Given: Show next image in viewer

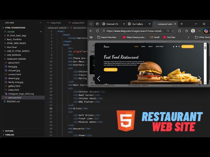Looking at the screenshot, I should tap(199, 78).
